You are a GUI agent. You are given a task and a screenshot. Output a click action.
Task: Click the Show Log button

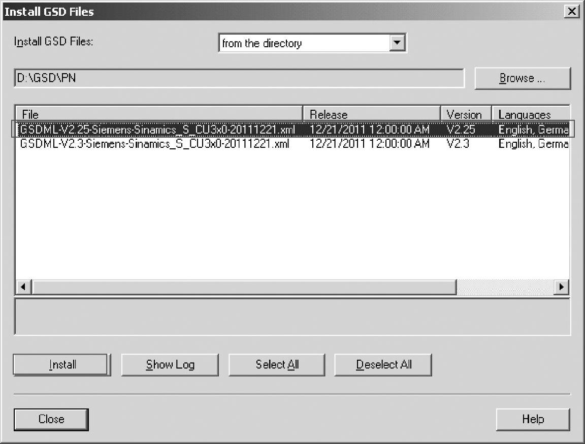pos(170,365)
